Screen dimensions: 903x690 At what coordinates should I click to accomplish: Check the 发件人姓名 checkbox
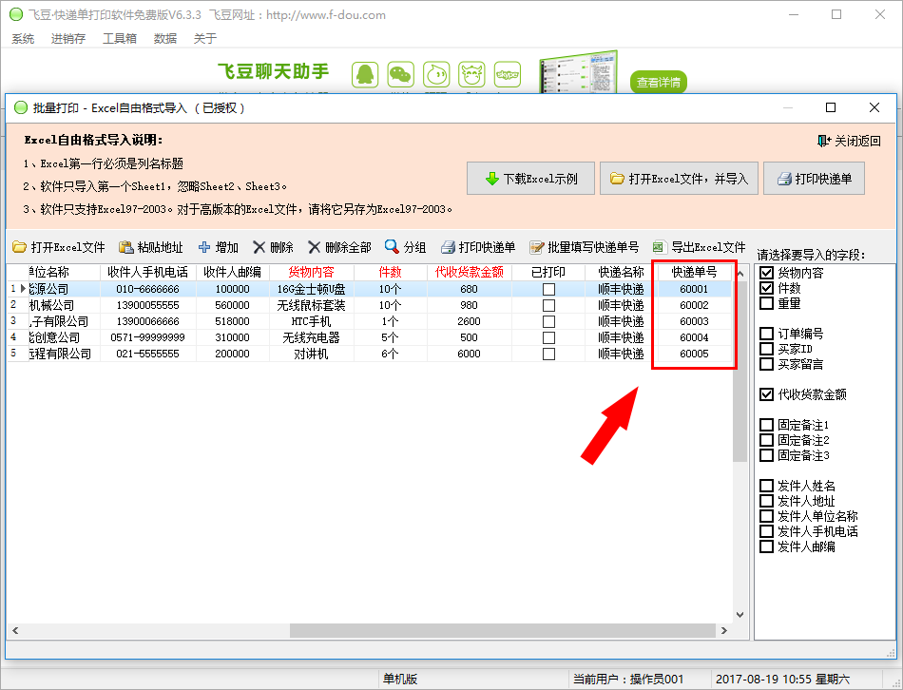pyautogui.click(x=766, y=486)
